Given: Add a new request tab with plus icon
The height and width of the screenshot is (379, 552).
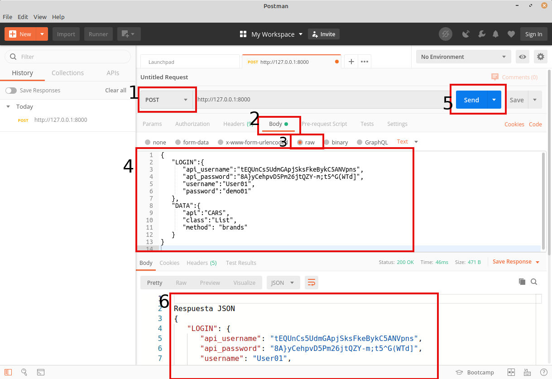Looking at the screenshot, I should click(351, 62).
